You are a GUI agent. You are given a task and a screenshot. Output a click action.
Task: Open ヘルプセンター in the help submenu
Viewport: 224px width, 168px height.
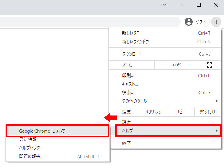point(57,148)
